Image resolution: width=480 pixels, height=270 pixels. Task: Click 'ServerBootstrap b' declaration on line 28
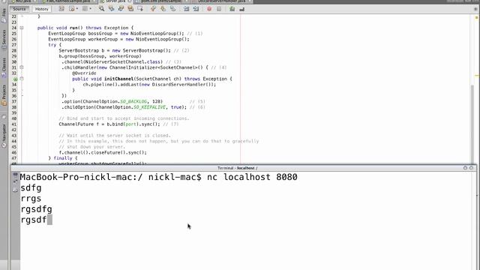pyautogui.click(x=82, y=50)
